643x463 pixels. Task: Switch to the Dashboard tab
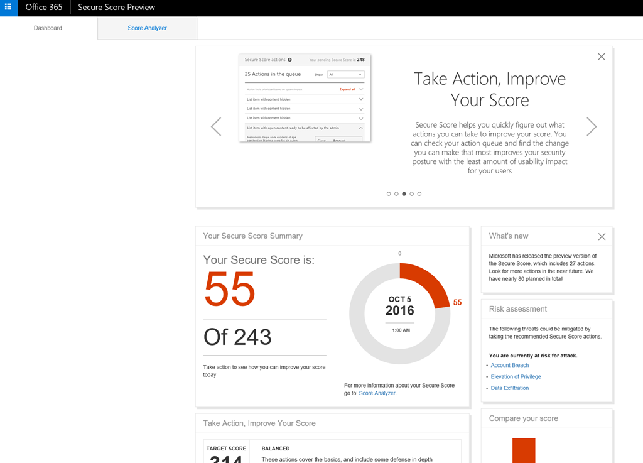pos(48,28)
